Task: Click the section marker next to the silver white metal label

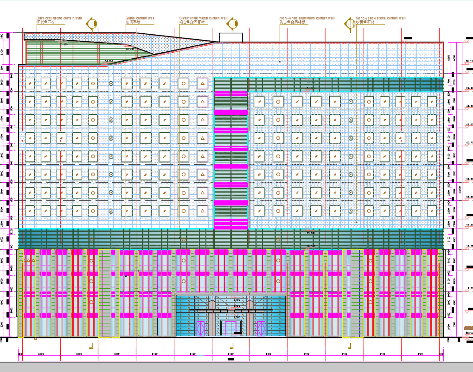Action: [x=232, y=24]
